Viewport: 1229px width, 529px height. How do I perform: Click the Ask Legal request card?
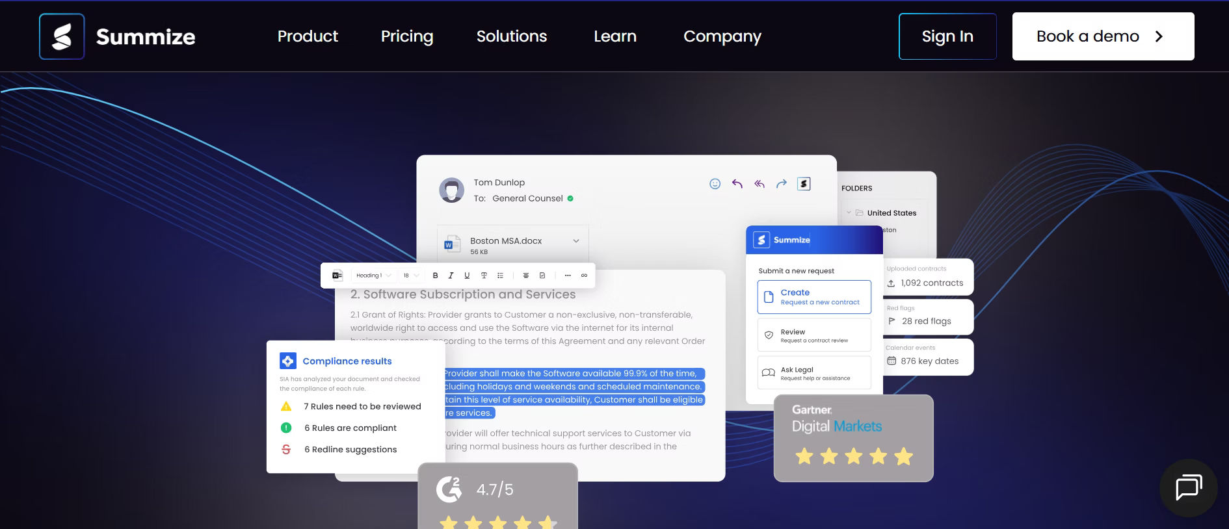click(x=814, y=372)
